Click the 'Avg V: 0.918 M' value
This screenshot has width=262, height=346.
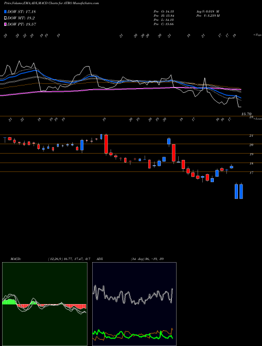(208, 12)
